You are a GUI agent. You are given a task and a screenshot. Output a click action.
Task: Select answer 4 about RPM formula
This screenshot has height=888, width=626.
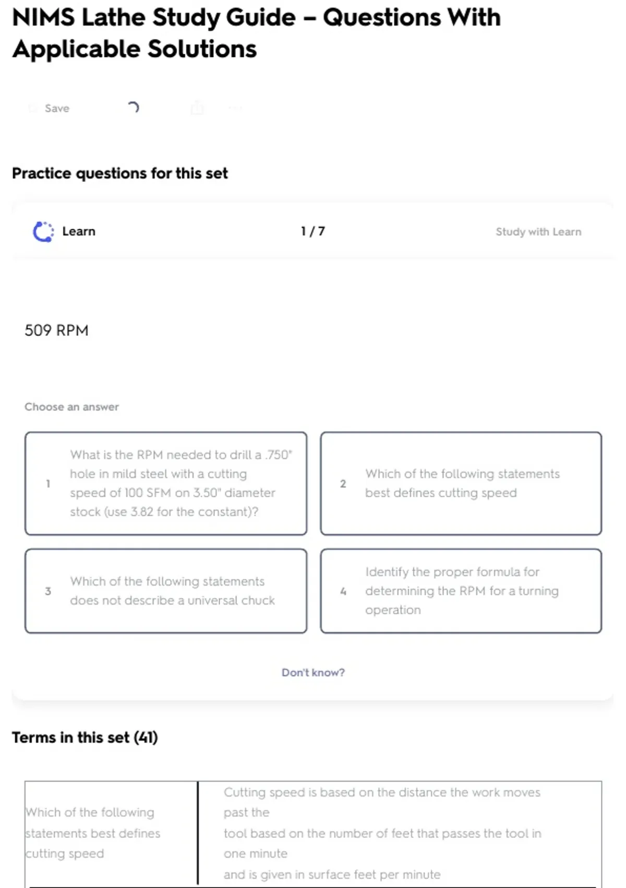click(461, 591)
